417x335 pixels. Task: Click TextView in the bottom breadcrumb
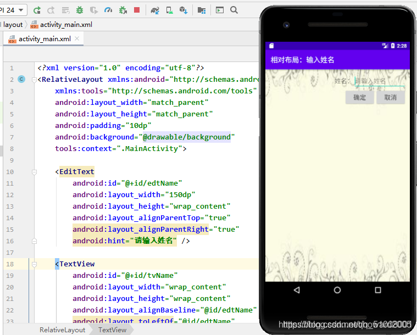click(x=112, y=330)
